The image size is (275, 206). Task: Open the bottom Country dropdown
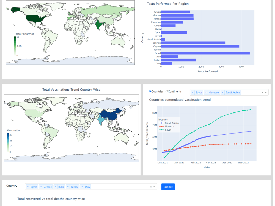[154, 186]
